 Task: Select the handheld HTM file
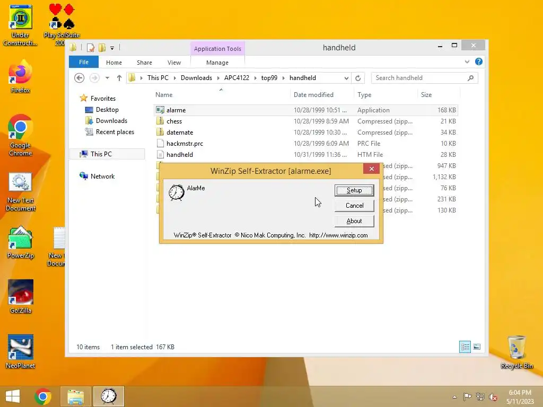tap(306, 154)
